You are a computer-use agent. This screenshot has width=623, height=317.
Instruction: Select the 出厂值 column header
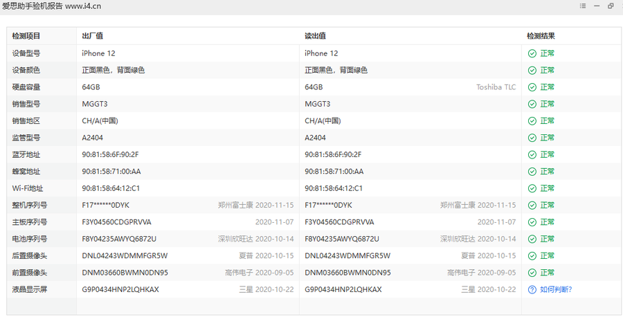92,36
